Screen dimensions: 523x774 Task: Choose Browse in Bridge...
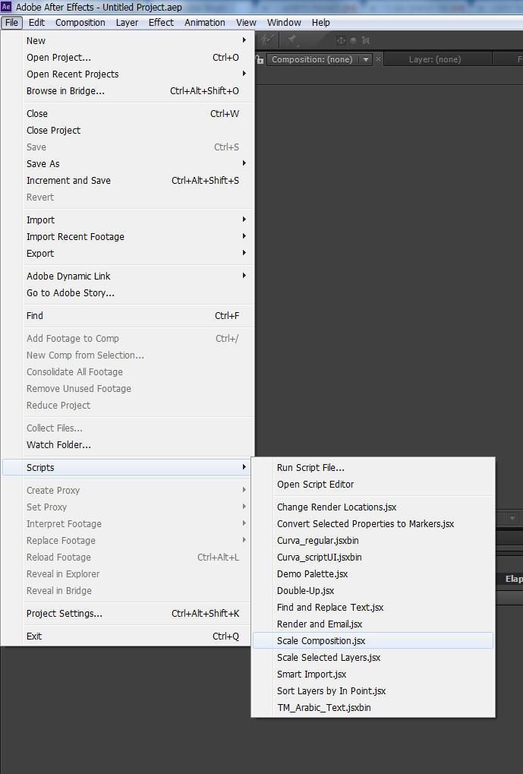click(128, 91)
